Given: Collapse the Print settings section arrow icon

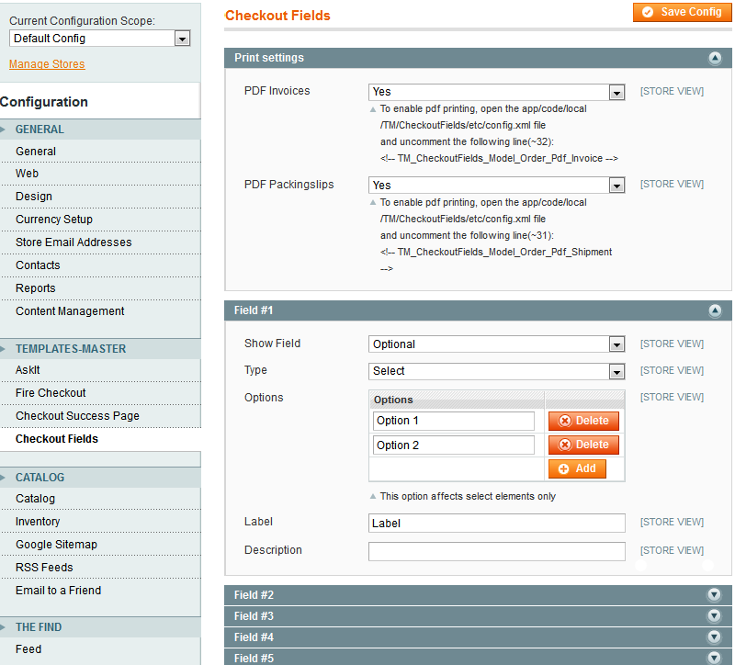Looking at the screenshot, I should coord(715,58).
